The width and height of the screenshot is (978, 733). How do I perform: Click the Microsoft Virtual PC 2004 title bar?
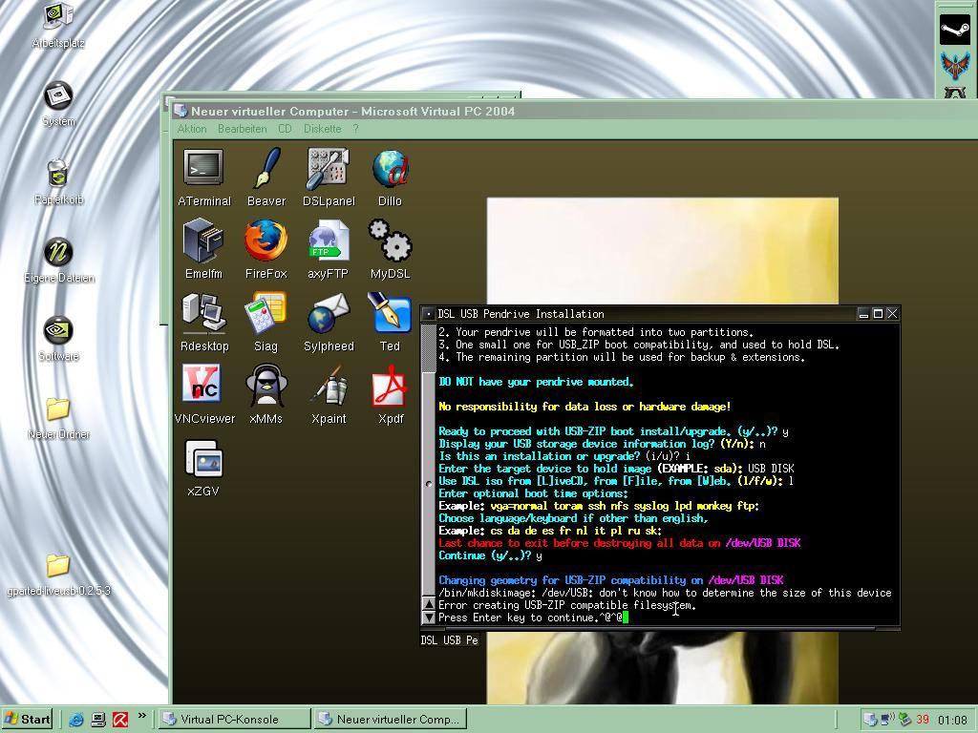click(574, 111)
